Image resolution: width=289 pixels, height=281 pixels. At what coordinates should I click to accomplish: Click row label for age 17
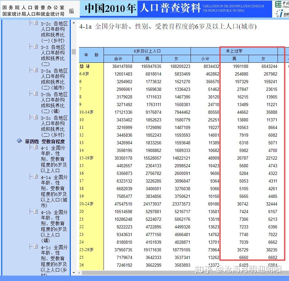tap(82, 181)
